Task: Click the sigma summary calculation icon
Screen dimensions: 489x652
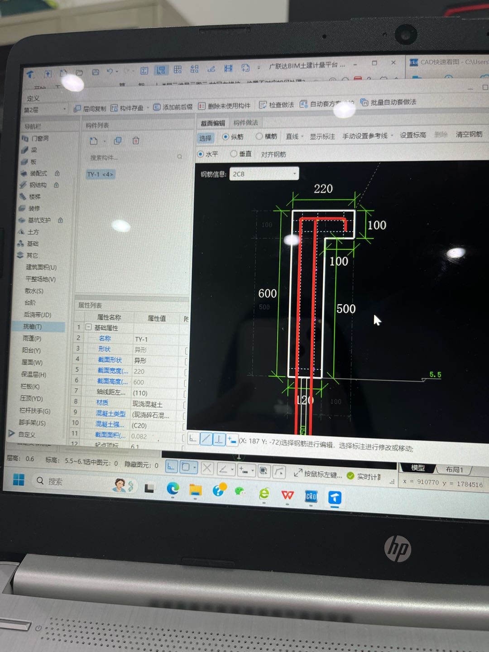Action: coord(144,71)
